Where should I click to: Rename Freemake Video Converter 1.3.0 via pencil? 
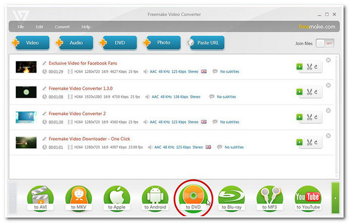coord(44,88)
